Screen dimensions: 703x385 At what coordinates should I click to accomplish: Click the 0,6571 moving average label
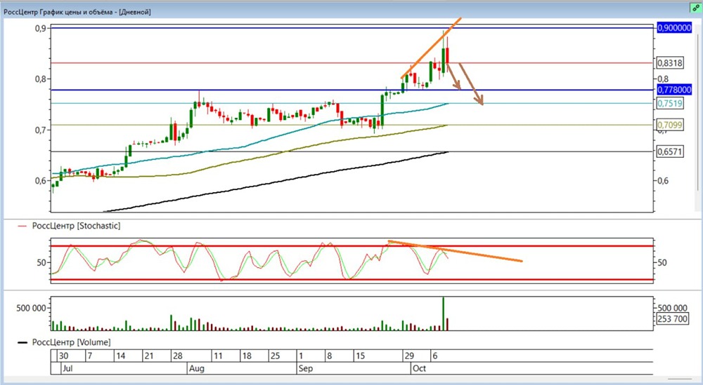(x=670, y=151)
